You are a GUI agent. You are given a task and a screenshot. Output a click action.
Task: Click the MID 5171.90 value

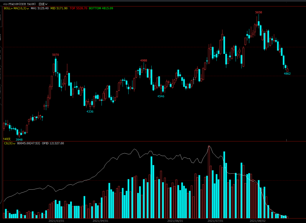[59, 8]
